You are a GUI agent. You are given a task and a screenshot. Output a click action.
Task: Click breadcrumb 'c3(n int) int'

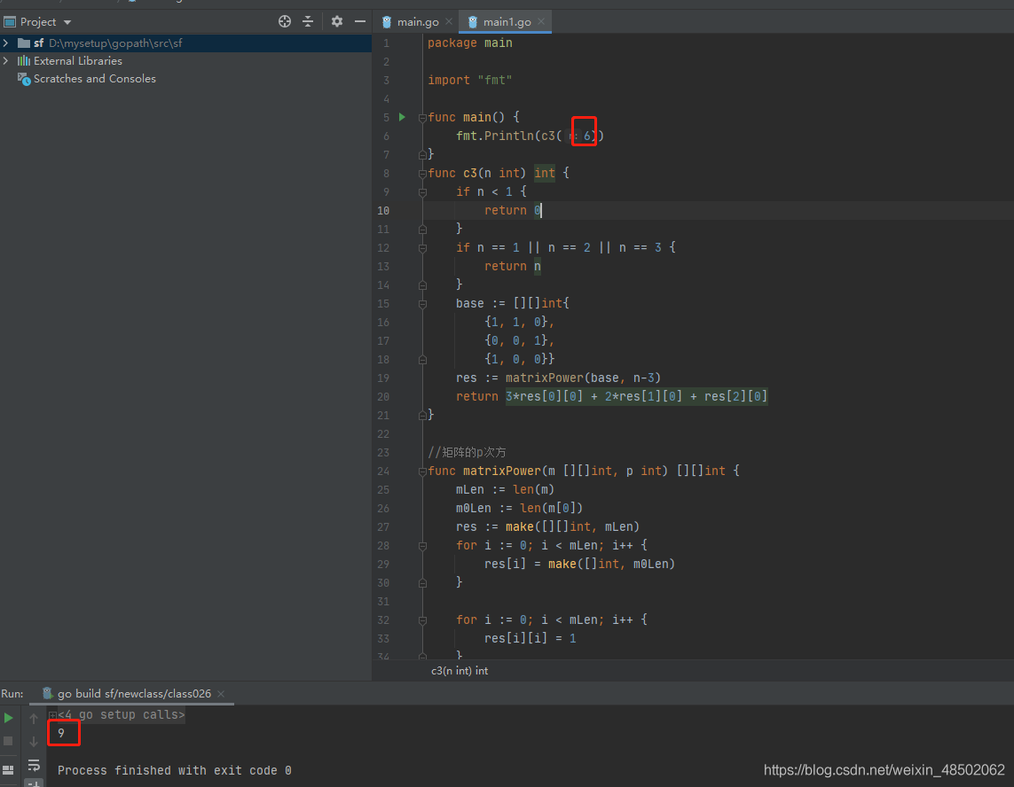(x=460, y=671)
